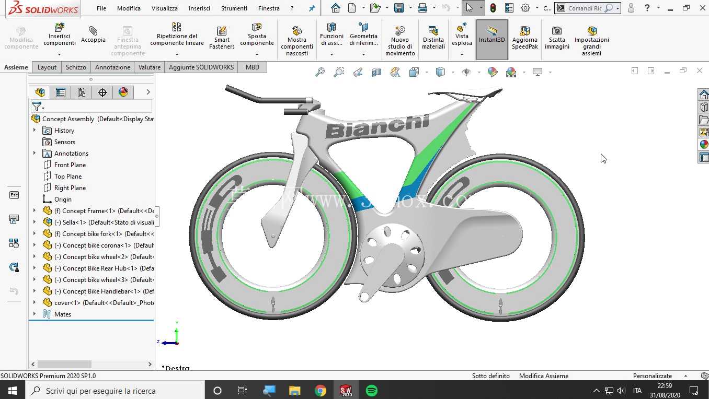Open the Visualizza menu
The width and height of the screenshot is (709, 399).
[165, 8]
